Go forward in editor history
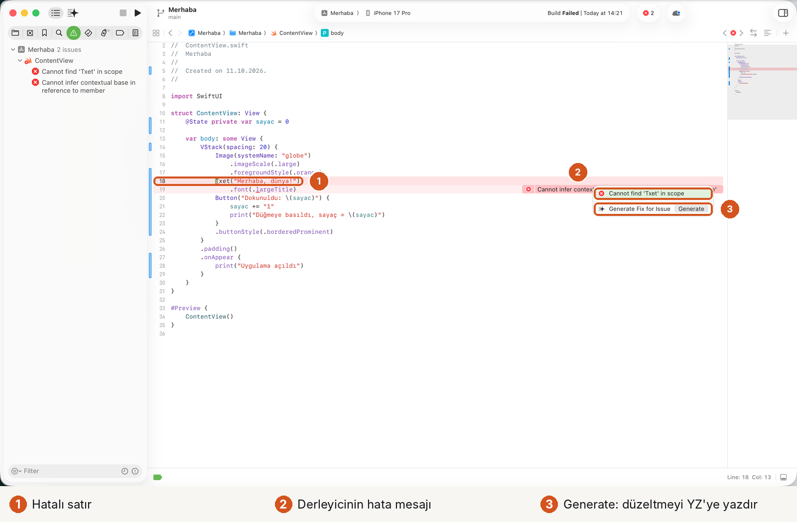This screenshot has width=797, height=522. pos(180,33)
